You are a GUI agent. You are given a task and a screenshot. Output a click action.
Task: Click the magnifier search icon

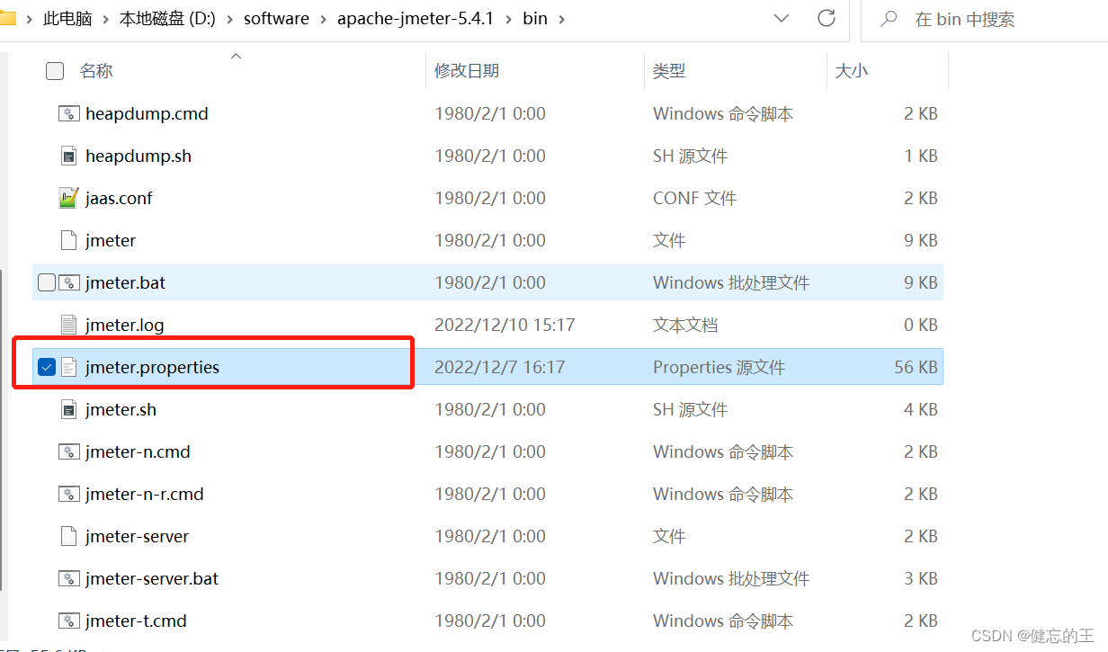(889, 18)
